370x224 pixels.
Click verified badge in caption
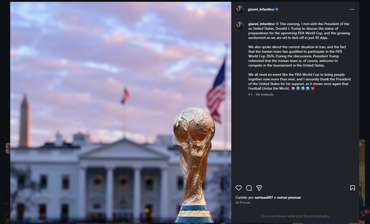pyautogui.click(x=277, y=24)
